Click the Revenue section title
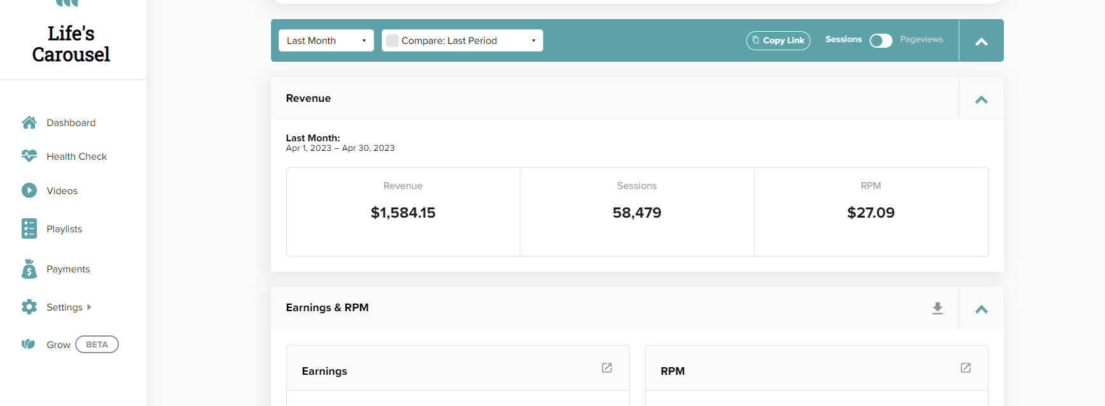 [x=309, y=98]
